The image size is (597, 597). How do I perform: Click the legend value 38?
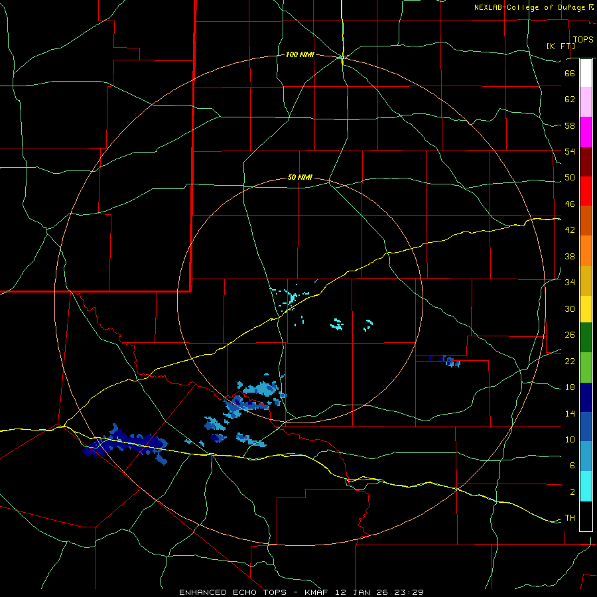pyautogui.click(x=570, y=256)
